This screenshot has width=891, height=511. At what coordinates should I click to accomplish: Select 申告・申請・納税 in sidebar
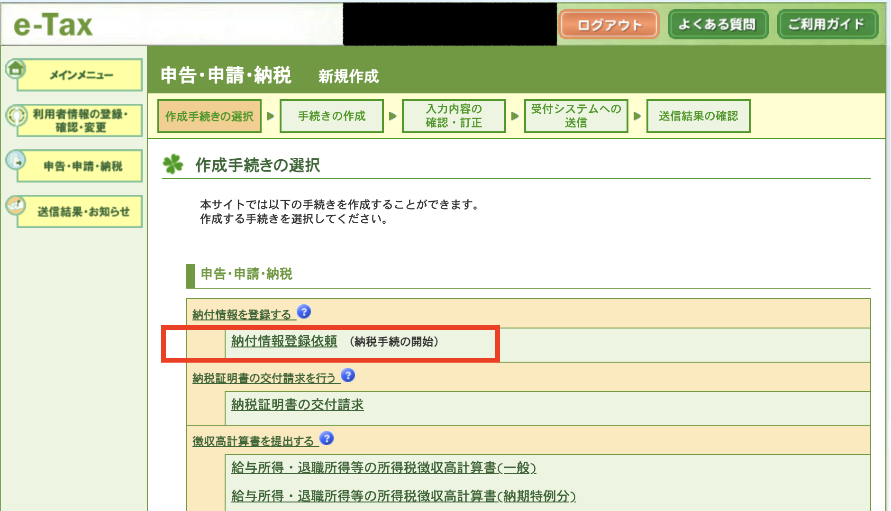pos(80,166)
